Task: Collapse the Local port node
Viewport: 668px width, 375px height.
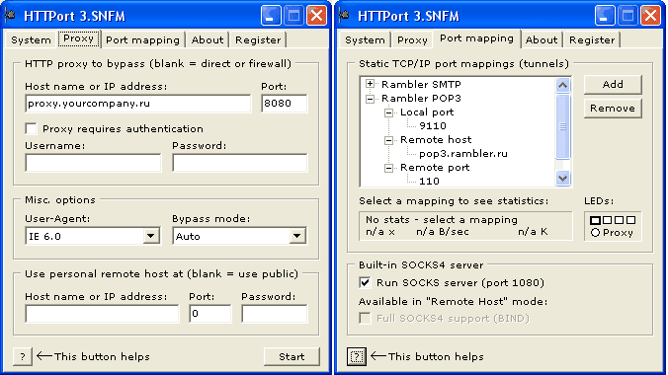Action: click(x=388, y=112)
